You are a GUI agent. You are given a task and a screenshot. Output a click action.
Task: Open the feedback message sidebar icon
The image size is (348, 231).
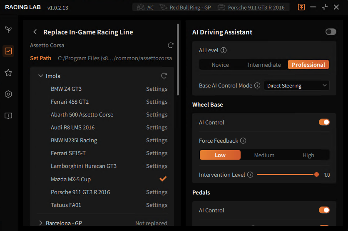(x=8, y=116)
